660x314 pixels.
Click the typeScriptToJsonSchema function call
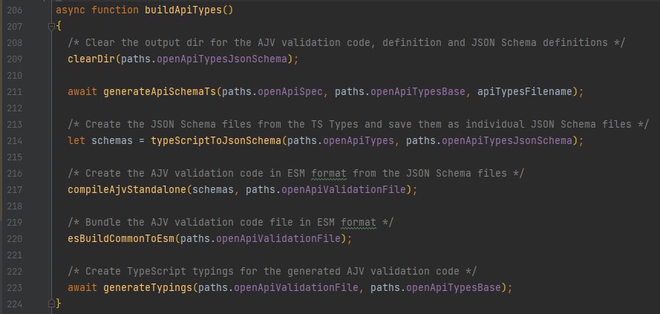pos(216,140)
